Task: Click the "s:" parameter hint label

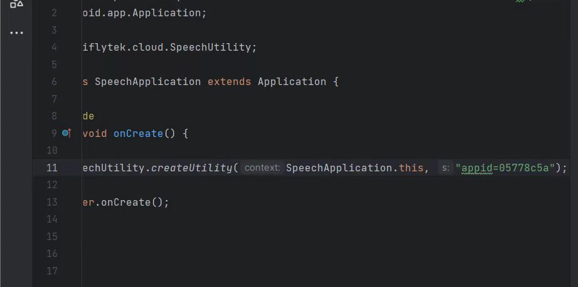Action: pos(445,168)
